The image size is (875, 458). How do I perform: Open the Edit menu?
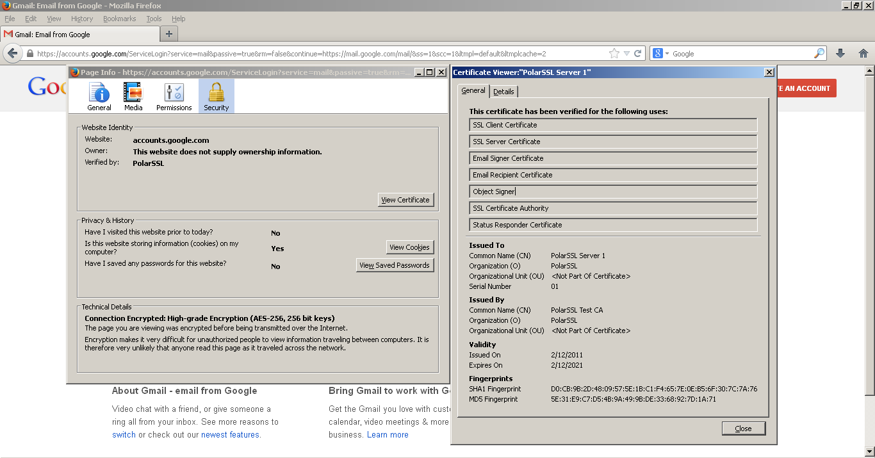pyautogui.click(x=31, y=19)
